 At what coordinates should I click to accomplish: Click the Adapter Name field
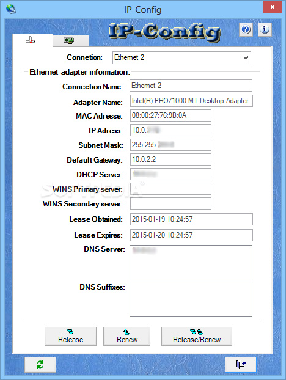(x=191, y=101)
